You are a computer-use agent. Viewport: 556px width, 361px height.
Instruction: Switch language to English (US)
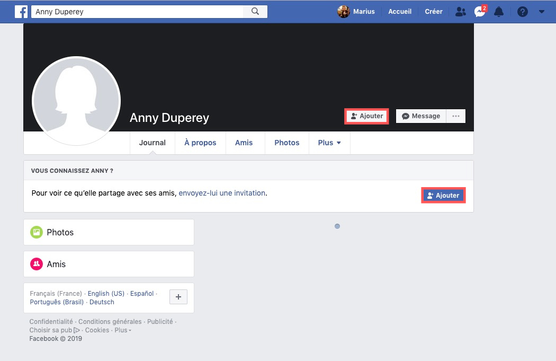point(106,294)
